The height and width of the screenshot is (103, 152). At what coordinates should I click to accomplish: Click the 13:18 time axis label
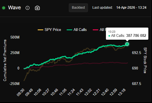(122, 92)
